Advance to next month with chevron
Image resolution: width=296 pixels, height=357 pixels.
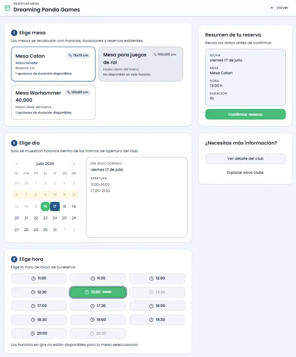point(73,164)
